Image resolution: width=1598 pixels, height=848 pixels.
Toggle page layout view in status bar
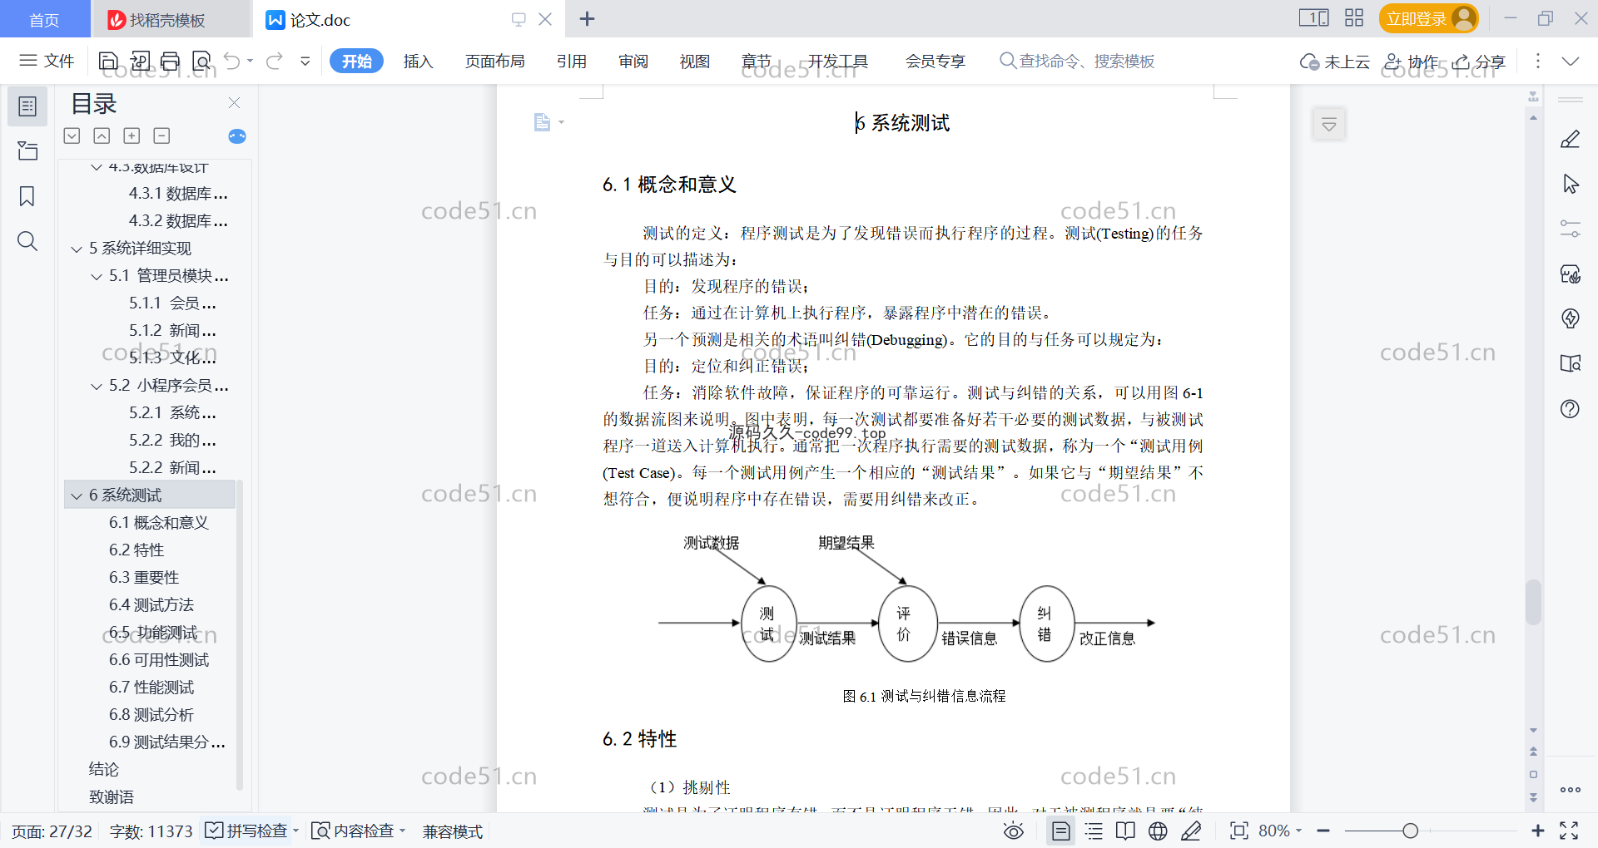1061,831
